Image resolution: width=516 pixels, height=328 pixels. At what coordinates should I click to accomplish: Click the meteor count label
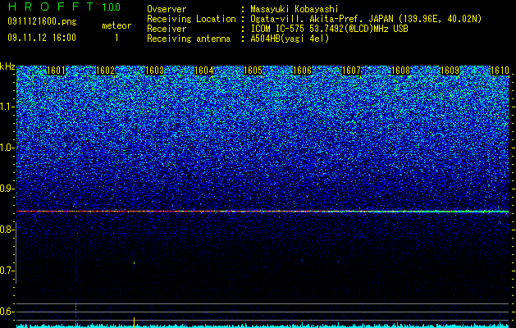click(116, 25)
